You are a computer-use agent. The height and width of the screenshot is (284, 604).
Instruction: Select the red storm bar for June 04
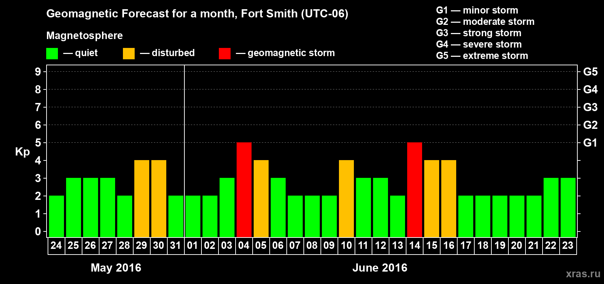coord(244,190)
